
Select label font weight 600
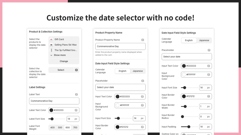click(x=68, y=127)
